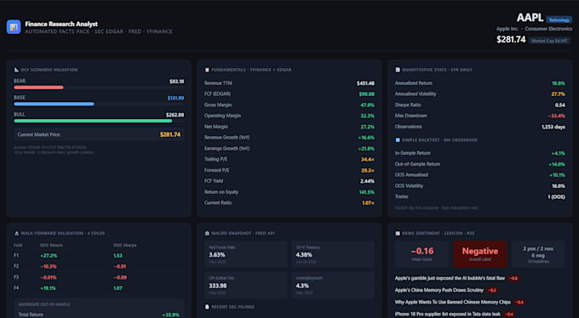Viewport: 579px width, 318px height.
Task: Click the Technology sector badge
Action: click(559, 20)
